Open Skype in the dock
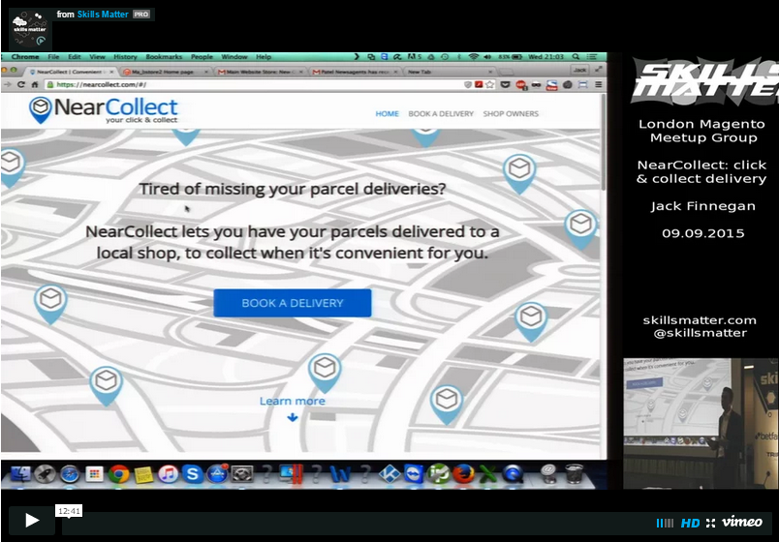This screenshot has width=779, height=542. coord(192,474)
